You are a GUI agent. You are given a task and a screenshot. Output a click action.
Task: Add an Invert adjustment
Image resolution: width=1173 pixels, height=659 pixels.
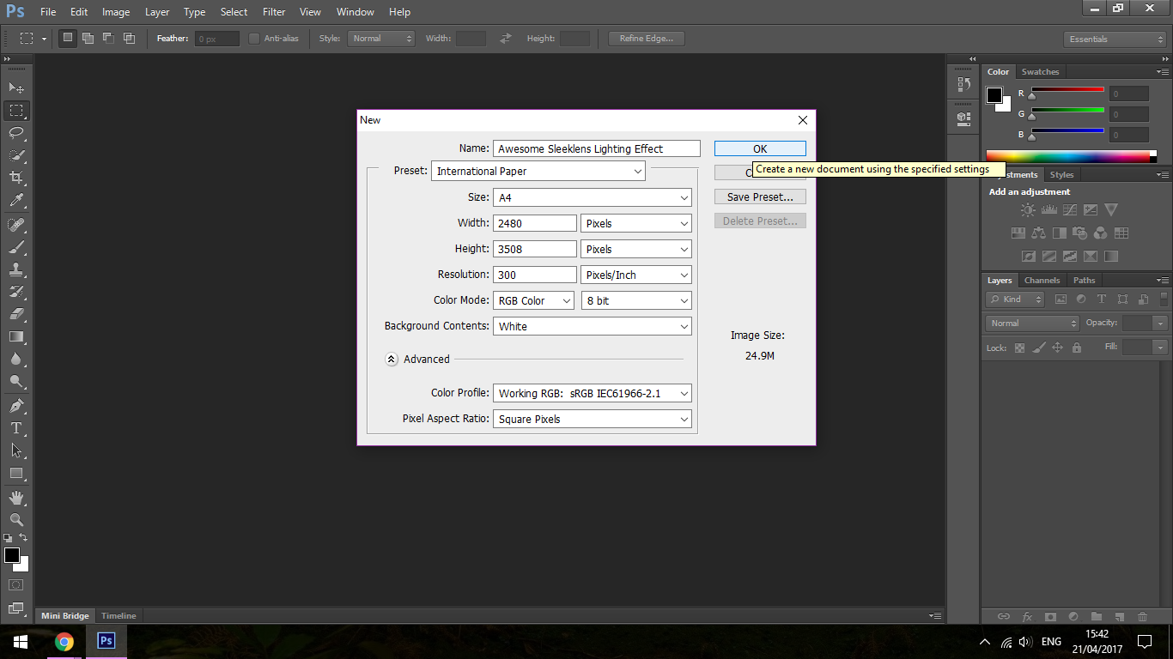tap(1028, 256)
